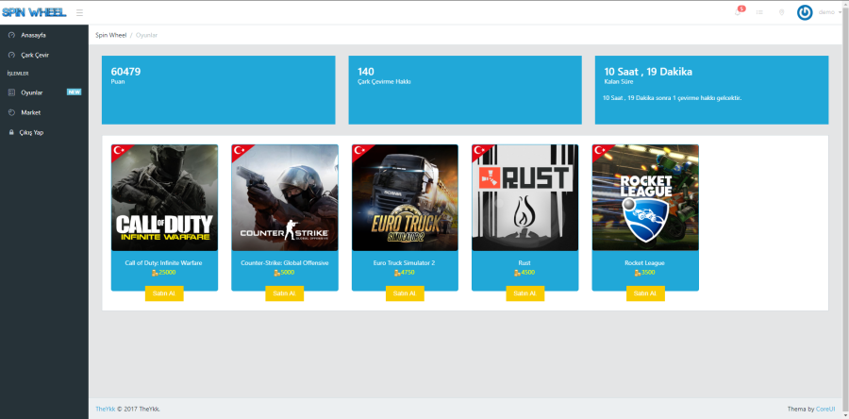Click the Euro Truck Simulator 2 title
This screenshot has width=849, height=419.
405,263
